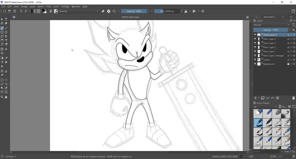Create a new document from the toolbar
This screenshot has width=296, height=159.
[4, 11]
